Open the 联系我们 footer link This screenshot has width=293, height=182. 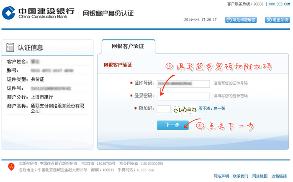[x=241, y=176]
